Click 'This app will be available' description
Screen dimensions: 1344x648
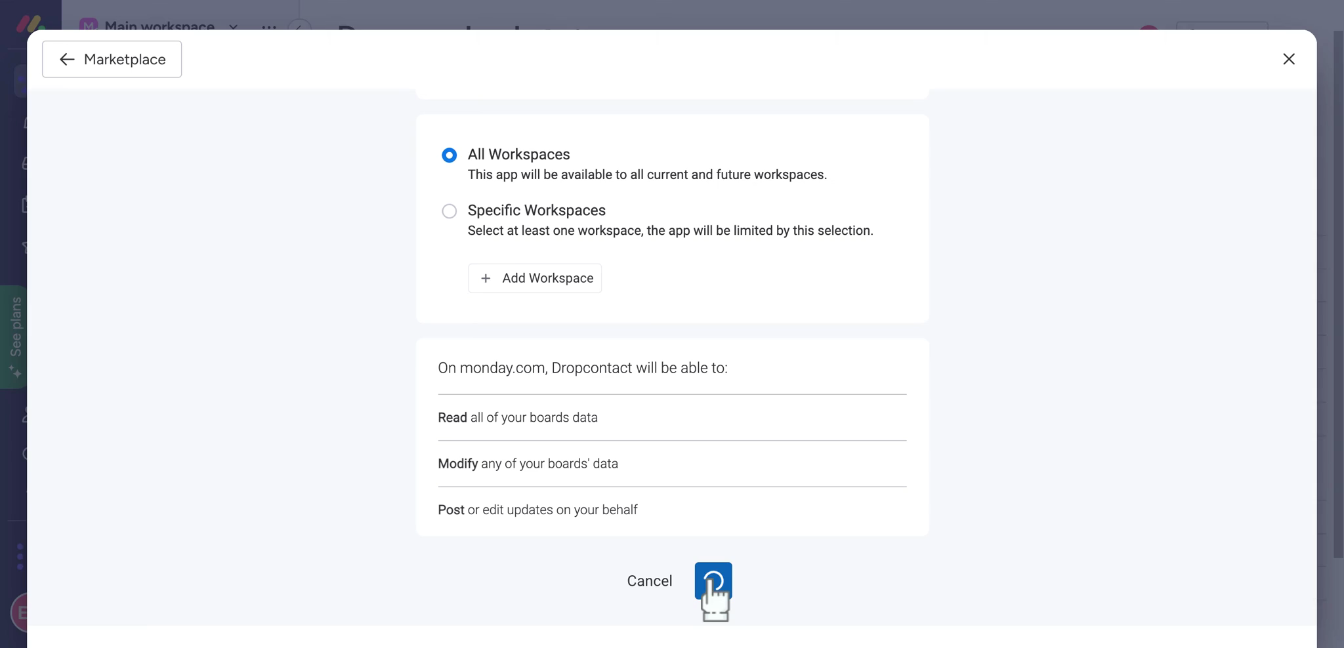(x=647, y=174)
